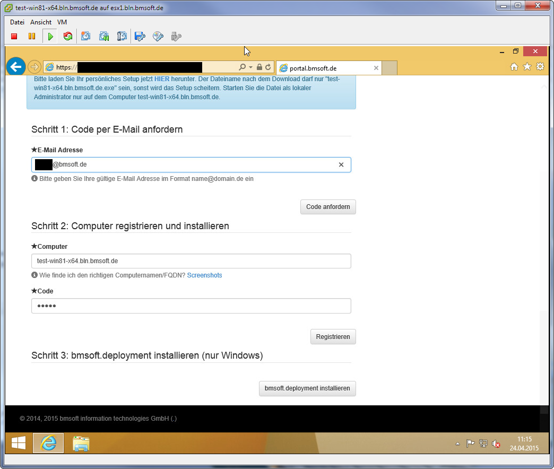This screenshot has height=469, width=554.
Task: Click the CD/DVD drive connect icon
Action: tap(158, 37)
